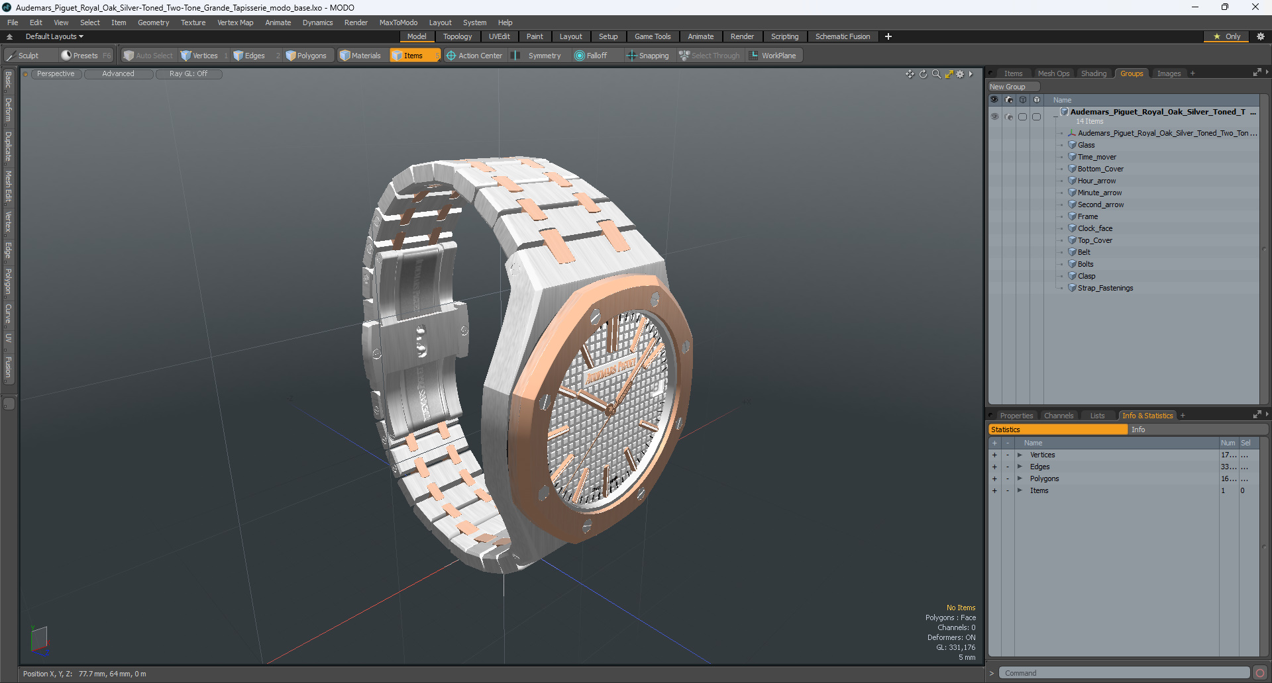Select the Glass item in group list
1272x683 pixels.
(x=1086, y=145)
